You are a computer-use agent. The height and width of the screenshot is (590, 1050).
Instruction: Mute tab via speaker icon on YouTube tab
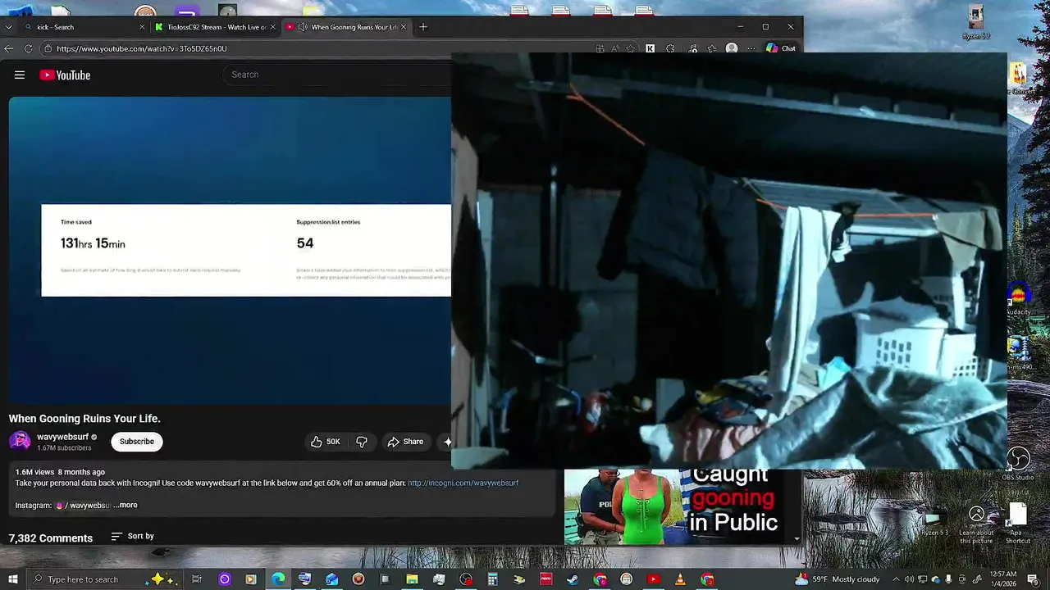tap(303, 27)
